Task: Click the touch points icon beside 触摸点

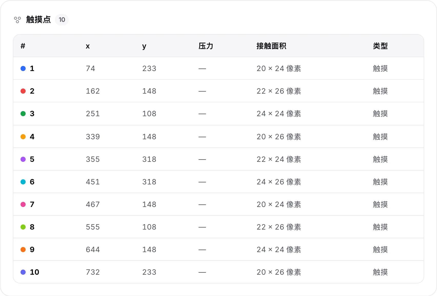Action: [17, 20]
